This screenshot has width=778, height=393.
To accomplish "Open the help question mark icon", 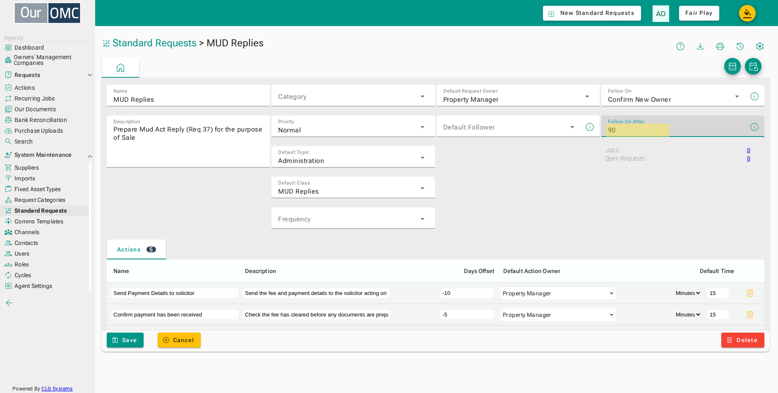I will coord(680,46).
